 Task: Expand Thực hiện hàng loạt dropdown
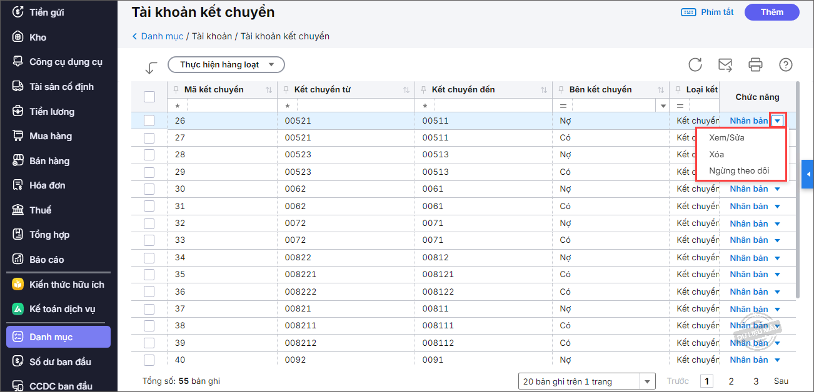(226, 65)
